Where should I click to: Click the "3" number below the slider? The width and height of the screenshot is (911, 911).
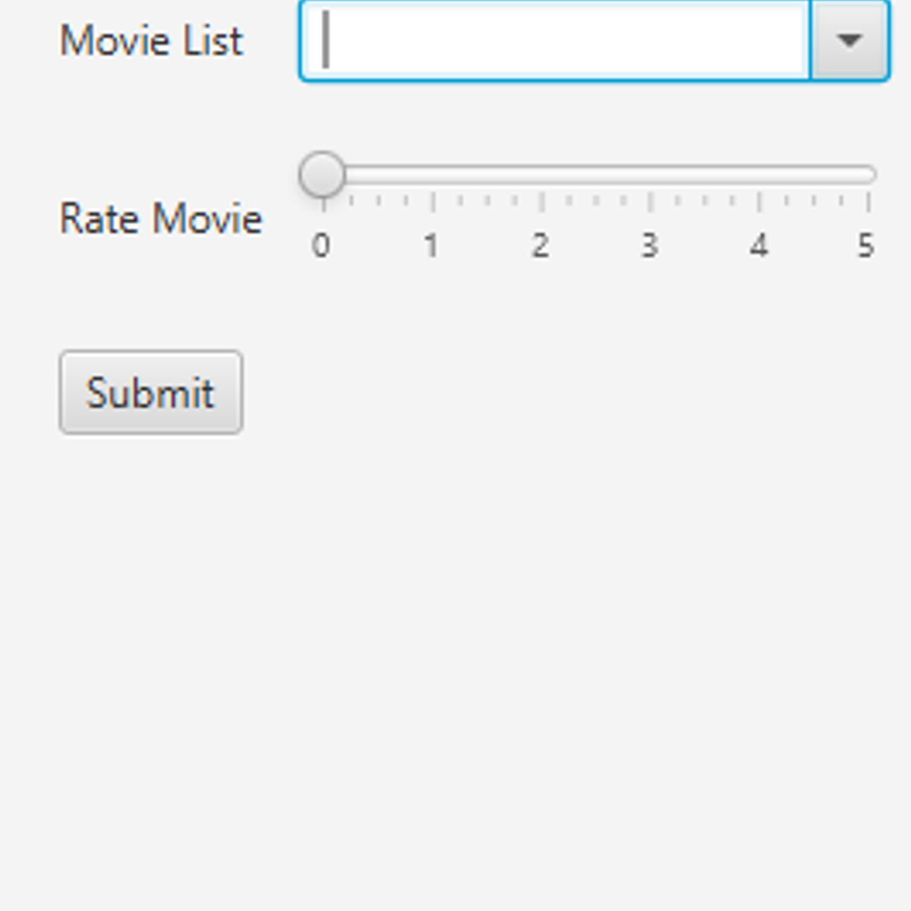(x=649, y=245)
